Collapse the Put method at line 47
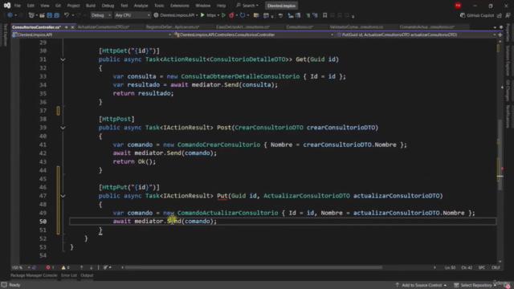 63,196
